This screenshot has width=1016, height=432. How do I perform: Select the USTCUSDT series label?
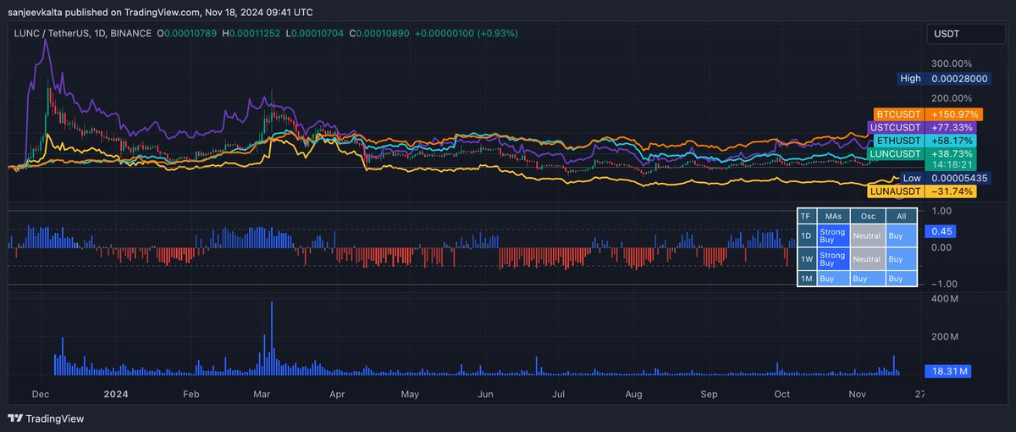896,127
